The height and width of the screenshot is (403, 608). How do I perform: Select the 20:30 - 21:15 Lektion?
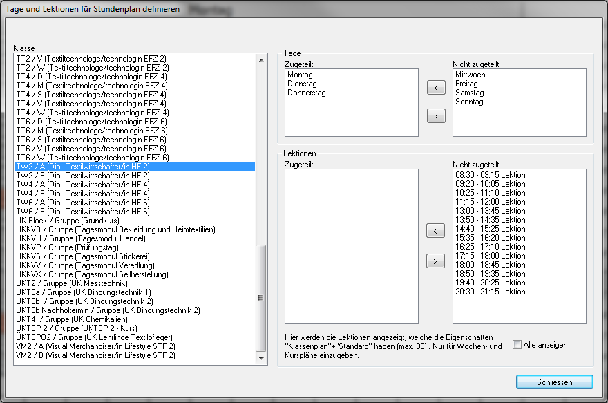490,292
